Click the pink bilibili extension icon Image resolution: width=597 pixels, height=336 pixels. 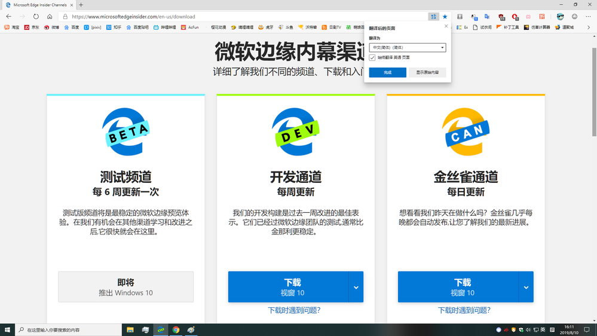[528, 17]
